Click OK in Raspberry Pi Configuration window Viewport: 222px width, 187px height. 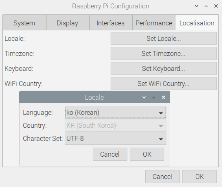(x=199, y=176)
